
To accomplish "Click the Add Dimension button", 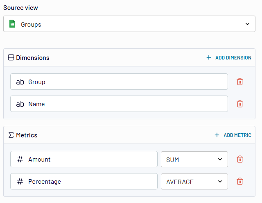I will pos(229,58).
